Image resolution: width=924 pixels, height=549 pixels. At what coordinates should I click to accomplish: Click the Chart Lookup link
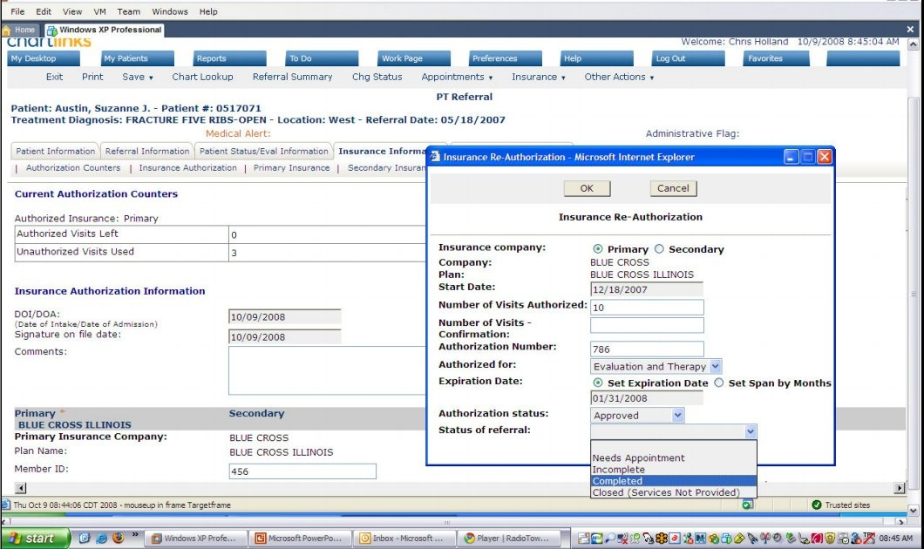(x=202, y=78)
